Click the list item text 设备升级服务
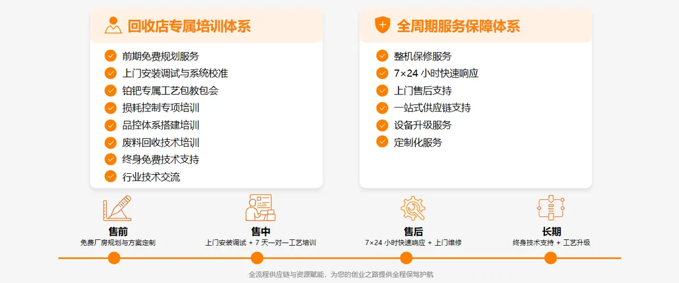 pos(423,125)
